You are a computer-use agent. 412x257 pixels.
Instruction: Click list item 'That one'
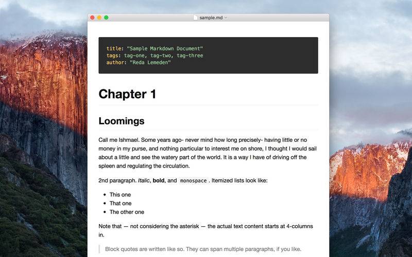pos(121,203)
